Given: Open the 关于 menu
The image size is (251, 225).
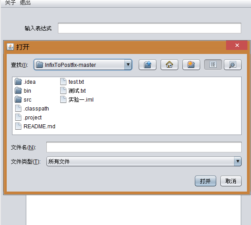Looking at the screenshot, I should 10,3.
